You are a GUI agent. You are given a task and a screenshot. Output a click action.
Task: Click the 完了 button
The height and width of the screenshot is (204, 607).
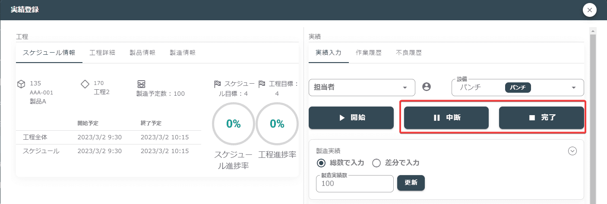tap(541, 118)
